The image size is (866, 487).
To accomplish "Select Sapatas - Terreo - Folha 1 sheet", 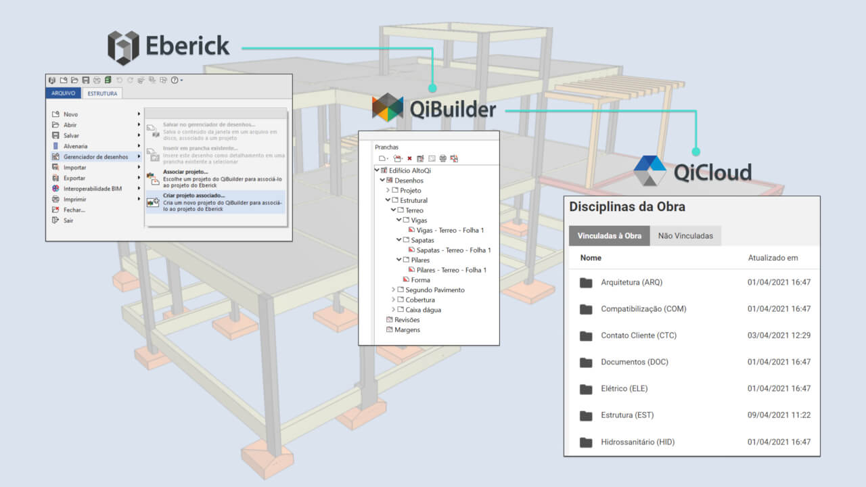I will coord(450,250).
